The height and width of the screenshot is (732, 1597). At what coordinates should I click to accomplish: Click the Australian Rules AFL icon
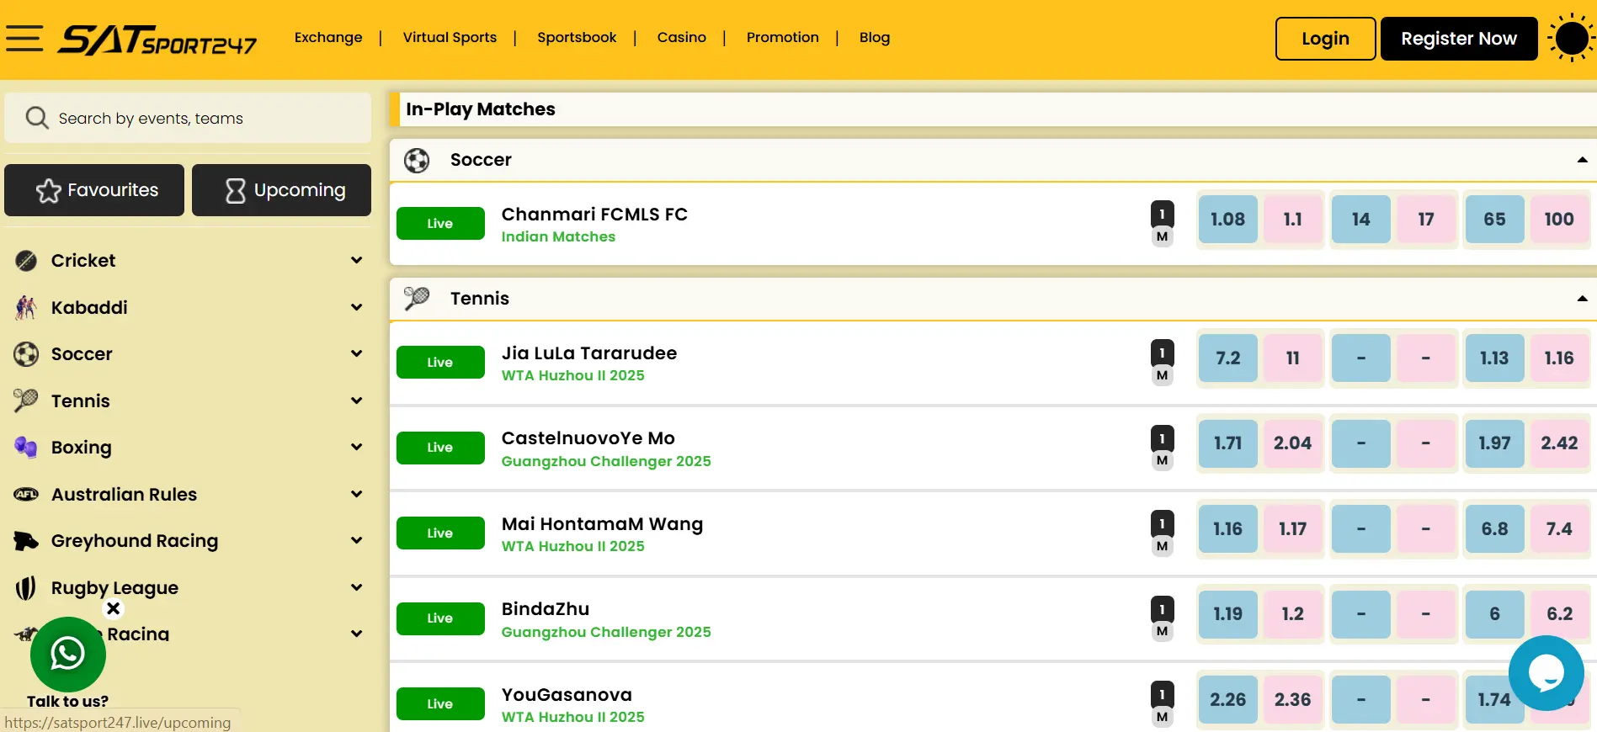tap(26, 495)
